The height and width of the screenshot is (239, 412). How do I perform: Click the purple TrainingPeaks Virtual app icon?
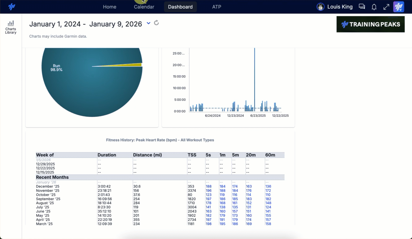point(398,7)
